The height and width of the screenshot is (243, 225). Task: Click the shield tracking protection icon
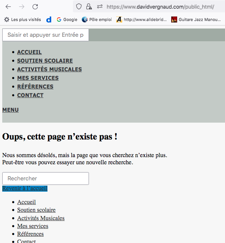click(x=78, y=7)
